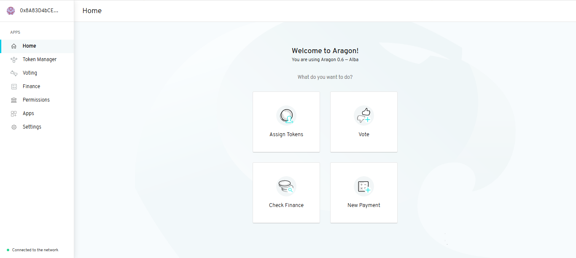The height and width of the screenshot is (258, 576).
Task: Click the Vote thumbs up/down icon
Action: point(364,116)
